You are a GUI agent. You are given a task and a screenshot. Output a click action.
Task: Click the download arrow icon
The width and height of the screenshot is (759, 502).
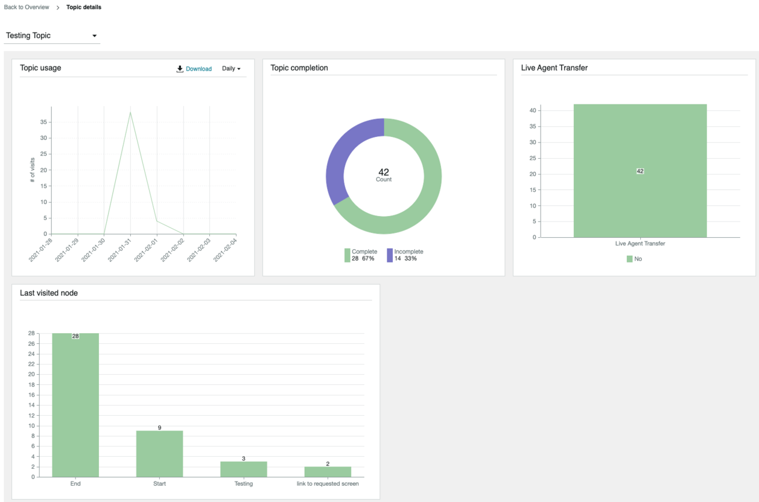pos(180,69)
